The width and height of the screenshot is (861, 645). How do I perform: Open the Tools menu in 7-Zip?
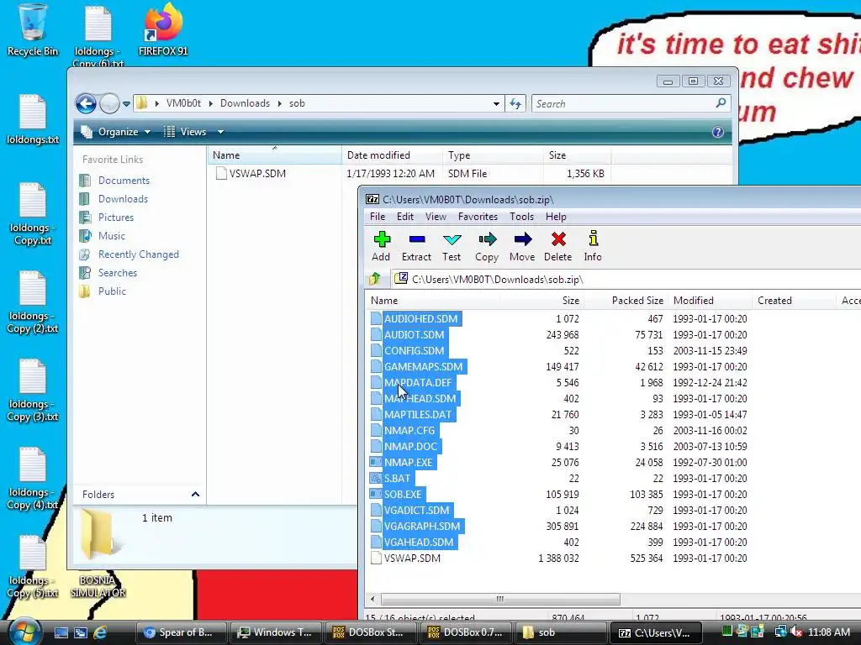pos(521,217)
